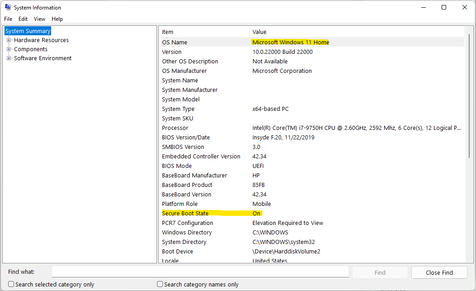Select the Hardware Resources tree item

[x=41, y=40]
